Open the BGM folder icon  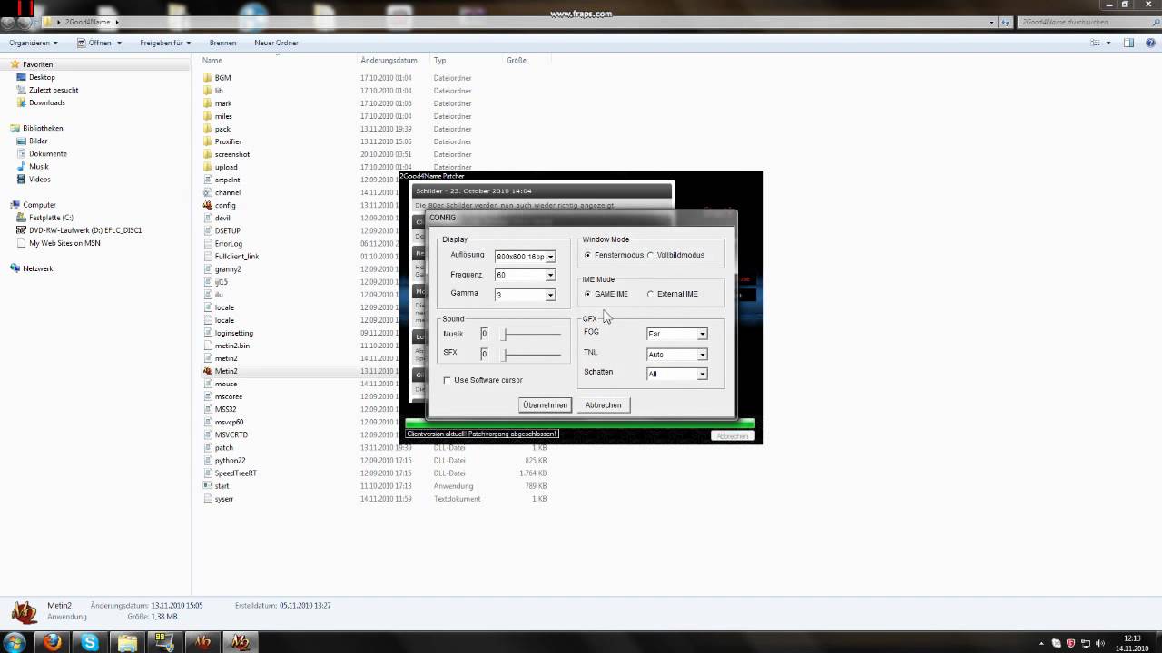click(x=207, y=78)
